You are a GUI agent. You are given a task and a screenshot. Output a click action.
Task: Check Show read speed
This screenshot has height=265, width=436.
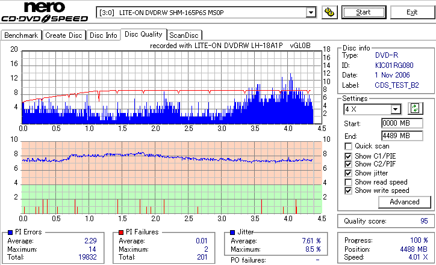348,182
